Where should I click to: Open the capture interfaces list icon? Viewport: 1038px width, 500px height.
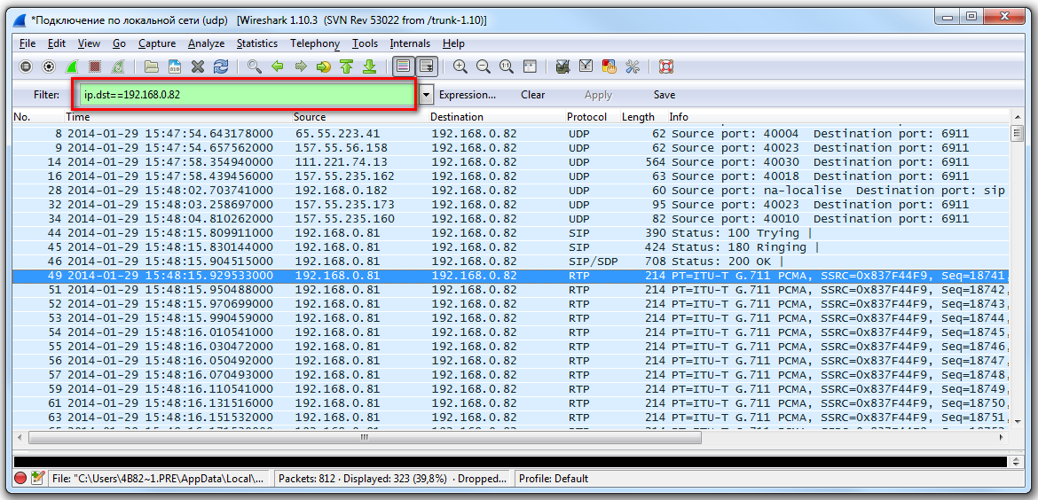click(26, 66)
